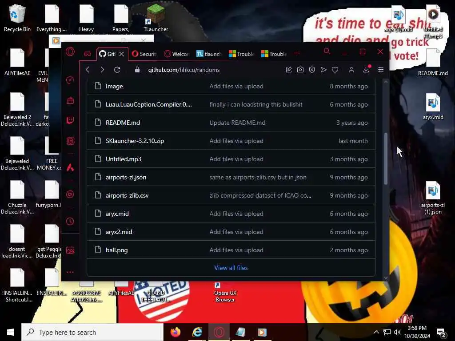Open the Aria AI icon in sidebar

[x=70, y=167]
